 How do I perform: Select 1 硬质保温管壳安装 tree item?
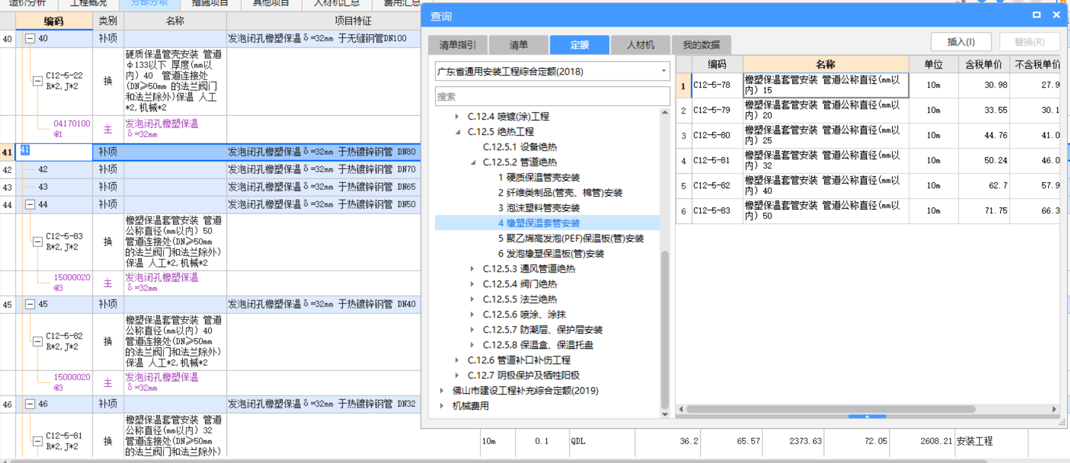pyautogui.click(x=539, y=177)
